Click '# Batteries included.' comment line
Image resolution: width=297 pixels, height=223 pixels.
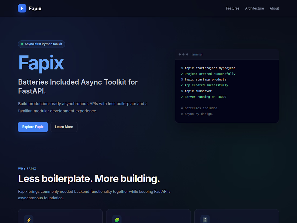[x=200, y=108]
